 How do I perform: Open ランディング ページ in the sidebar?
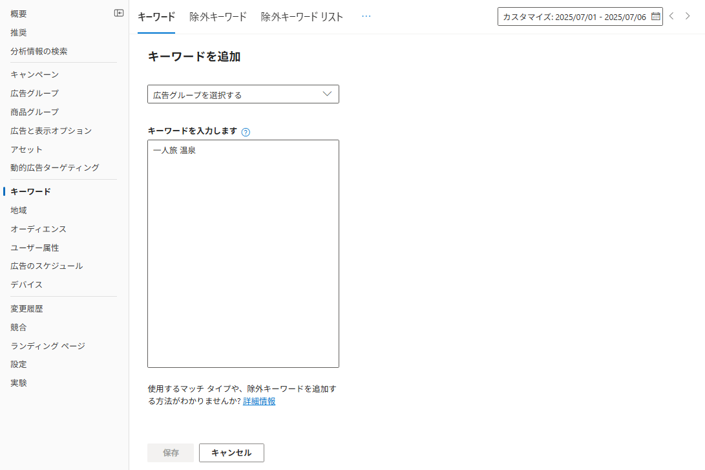click(x=48, y=346)
